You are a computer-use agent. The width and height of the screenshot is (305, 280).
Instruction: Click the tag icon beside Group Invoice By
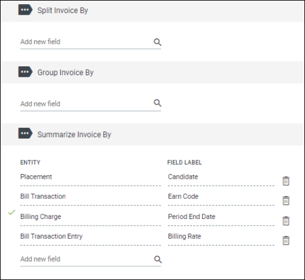pyautogui.click(x=25, y=72)
